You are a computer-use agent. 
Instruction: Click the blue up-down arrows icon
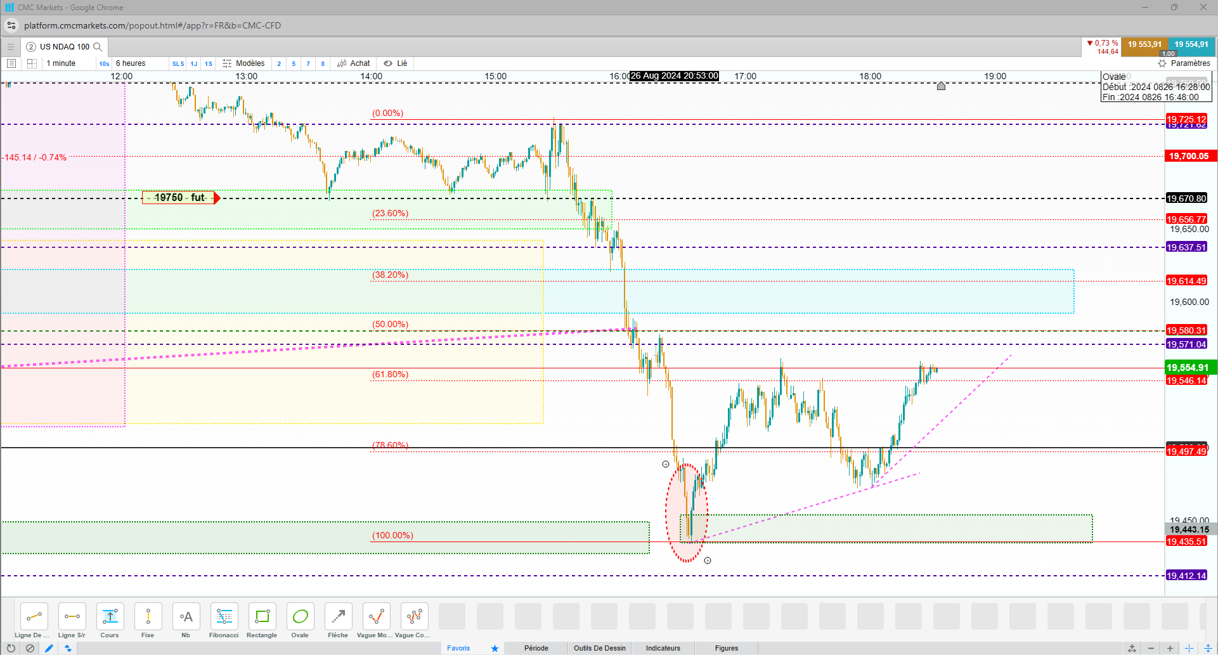click(x=68, y=648)
